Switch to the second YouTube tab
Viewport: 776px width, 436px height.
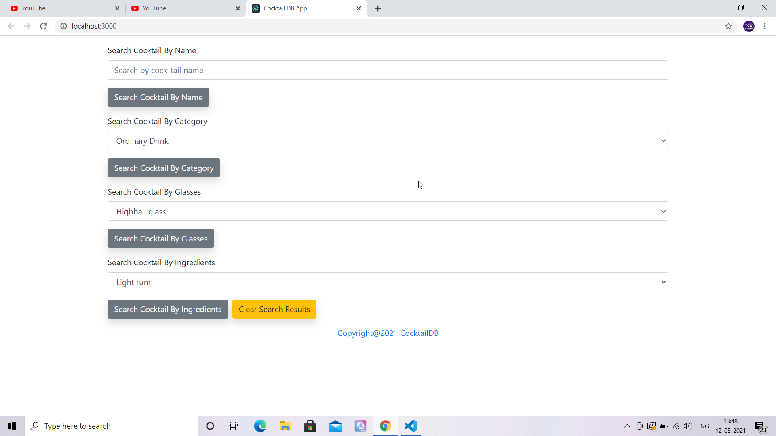[x=182, y=8]
